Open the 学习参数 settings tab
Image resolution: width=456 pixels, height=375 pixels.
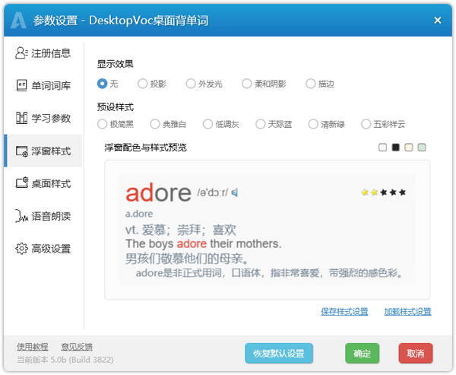point(43,118)
